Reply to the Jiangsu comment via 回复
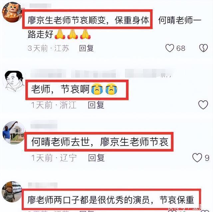Screen dimensions: 213x212 click(x=87, y=48)
